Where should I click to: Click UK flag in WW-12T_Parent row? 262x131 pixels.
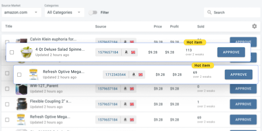(x=132, y=89)
